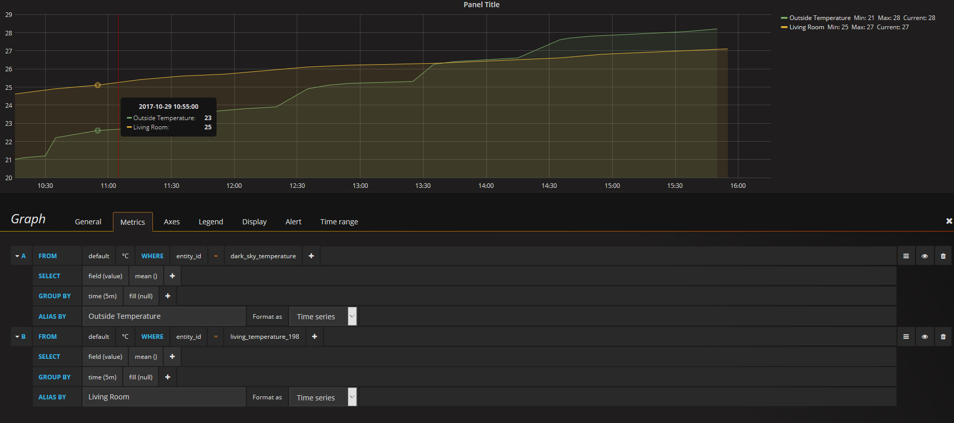
Task: Collapse query B row
Action: pyautogui.click(x=21, y=337)
